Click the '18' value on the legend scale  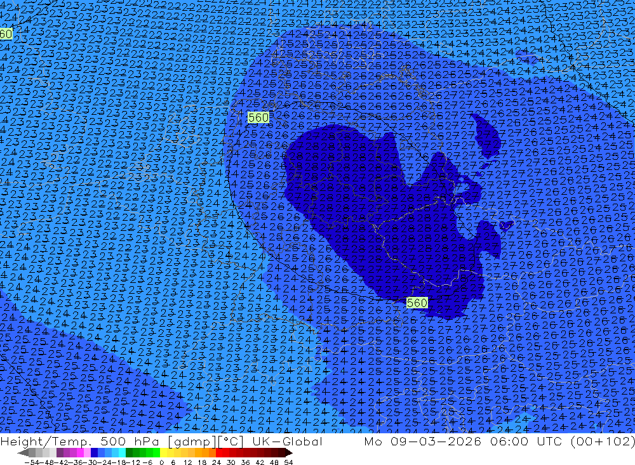click(x=202, y=462)
